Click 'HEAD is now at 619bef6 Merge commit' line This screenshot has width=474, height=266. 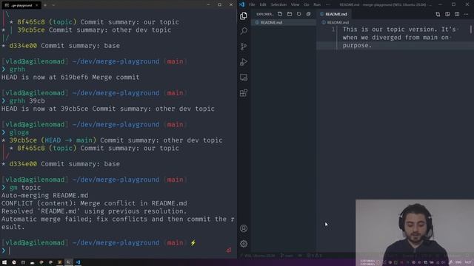[70, 77]
